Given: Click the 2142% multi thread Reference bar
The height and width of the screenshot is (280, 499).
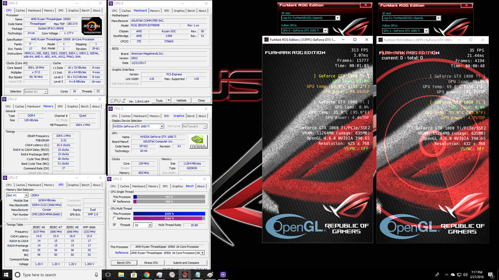Looking at the screenshot, I should pos(169,218).
